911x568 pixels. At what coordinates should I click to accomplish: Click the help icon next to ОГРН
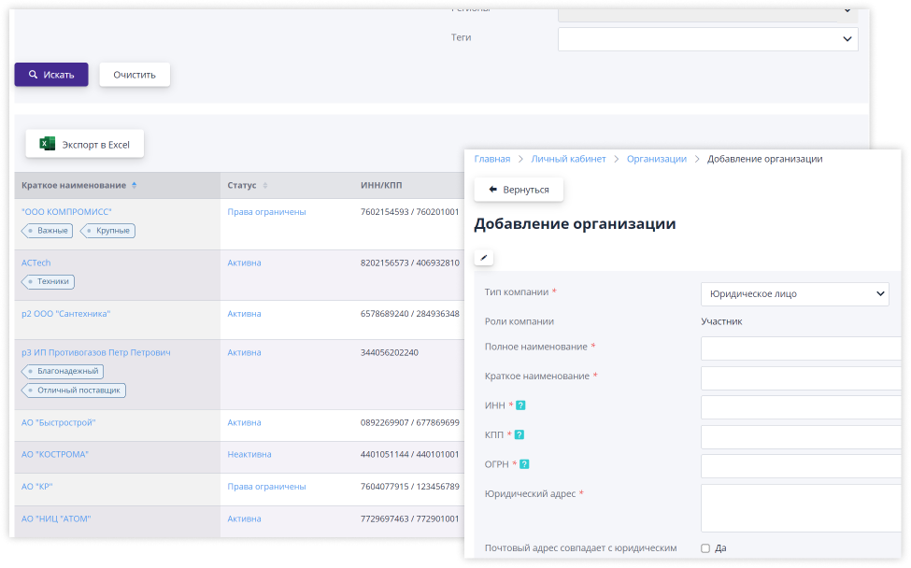(x=524, y=464)
